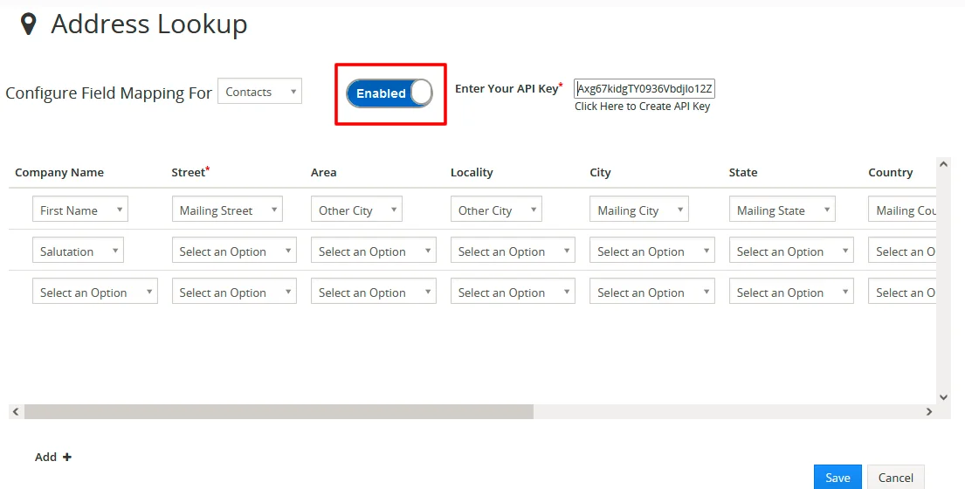This screenshot has height=489, width=965.
Task: Toggle the Enabled switch off
Action: tap(389, 93)
